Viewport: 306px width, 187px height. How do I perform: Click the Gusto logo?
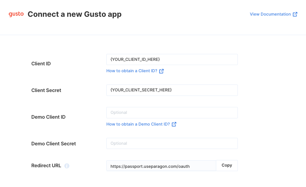tap(16, 14)
